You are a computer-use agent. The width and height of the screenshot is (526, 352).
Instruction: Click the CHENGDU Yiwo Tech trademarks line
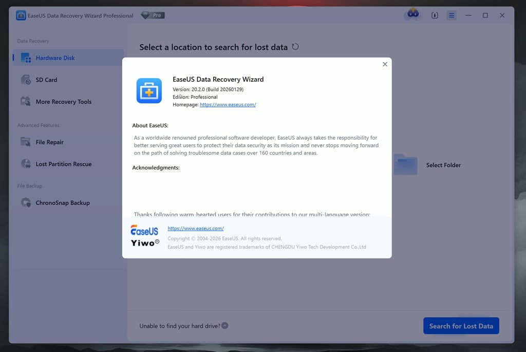coord(267,247)
